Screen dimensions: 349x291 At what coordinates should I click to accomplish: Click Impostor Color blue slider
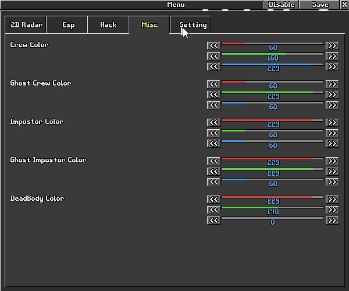(x=272, y=141)
